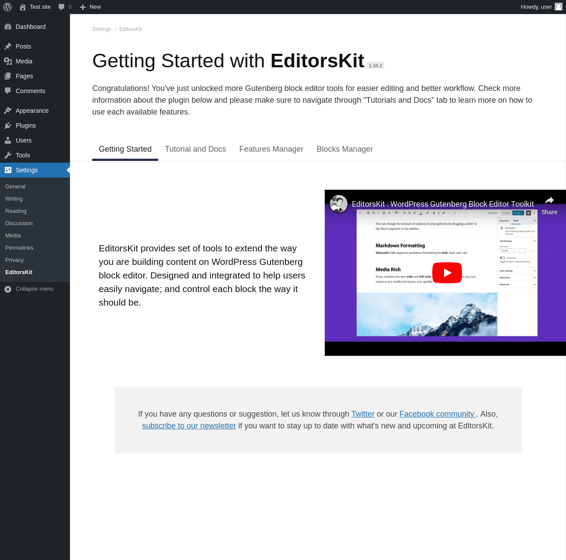
Task: Play the EditorsKit YouTube video
Action: click(447, 273)
